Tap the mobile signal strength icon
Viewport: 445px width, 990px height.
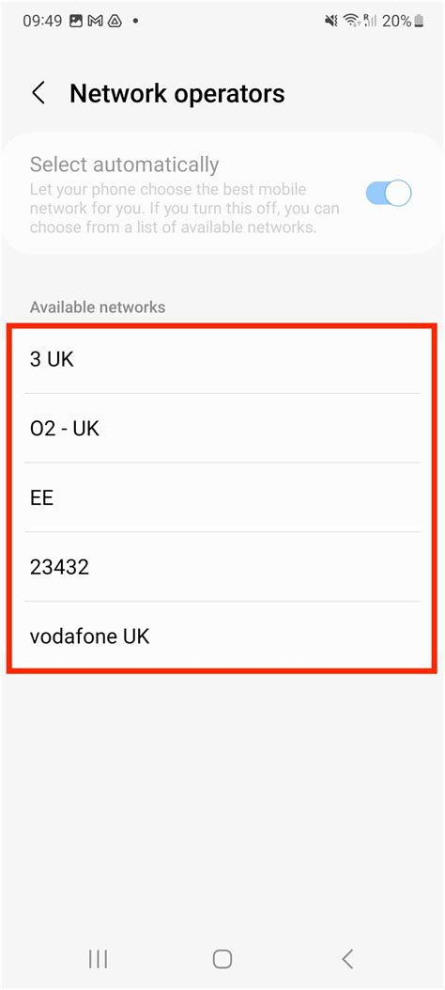click(370, 21)
